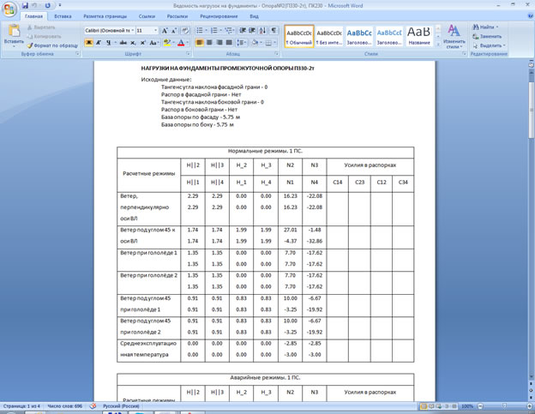This screenshot has height=414, width=535.
Task: Apply a numbered list
Action: (214, 31)
